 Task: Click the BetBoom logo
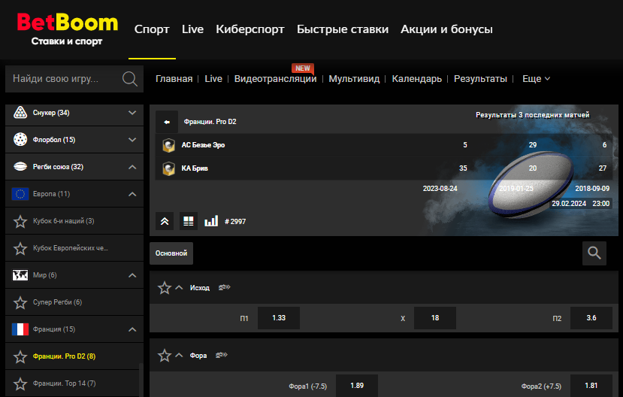tap(68, 29)
